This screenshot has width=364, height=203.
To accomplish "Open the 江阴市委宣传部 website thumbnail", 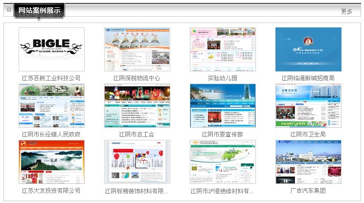I will coord(223,106).
